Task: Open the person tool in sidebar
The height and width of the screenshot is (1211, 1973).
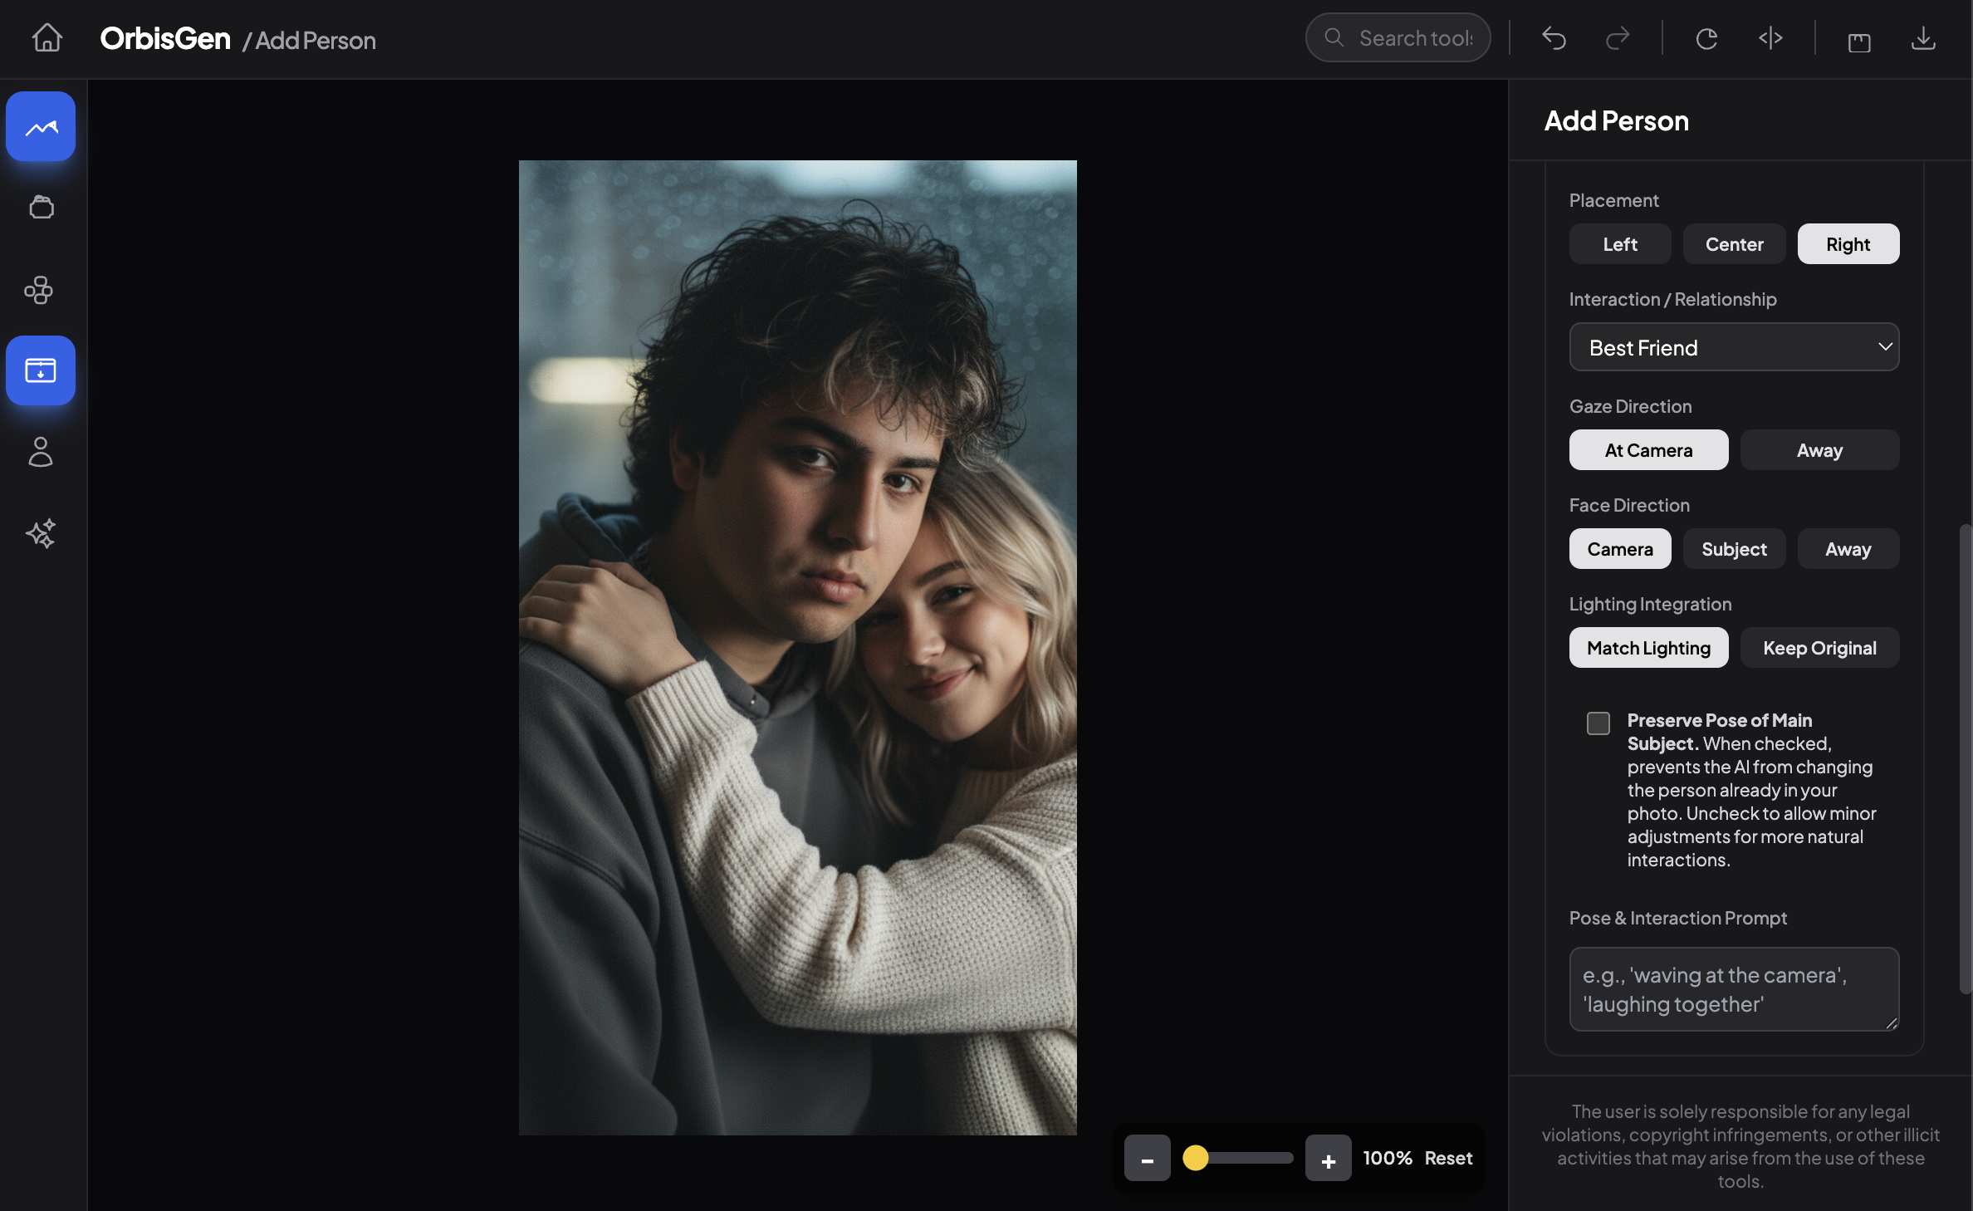Action: click(40, 452)
